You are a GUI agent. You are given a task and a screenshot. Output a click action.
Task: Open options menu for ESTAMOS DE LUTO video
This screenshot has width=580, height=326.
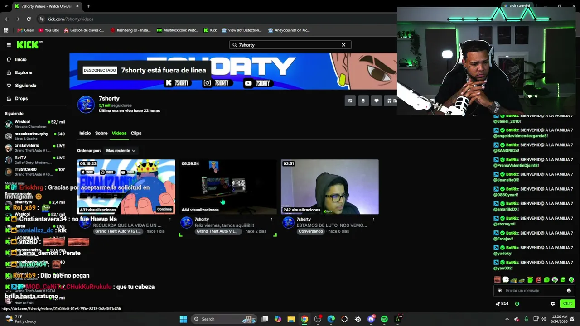pyautogui.click(x=373, y=220)
